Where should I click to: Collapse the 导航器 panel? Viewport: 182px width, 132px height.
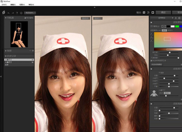click(x=5, y=18)
